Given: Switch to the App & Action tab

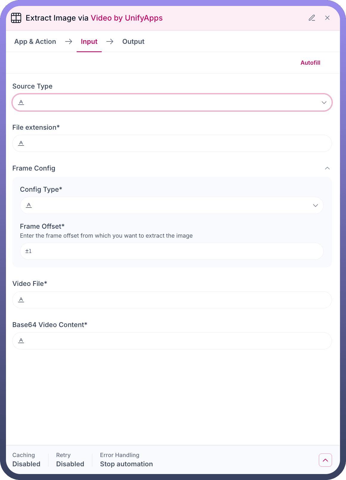Looking at the screenshot, I should pyautogui.click(x=35, y=42).
